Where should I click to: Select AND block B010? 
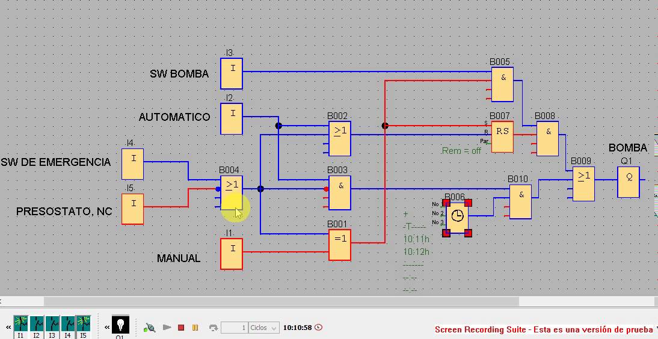[520, 202]
